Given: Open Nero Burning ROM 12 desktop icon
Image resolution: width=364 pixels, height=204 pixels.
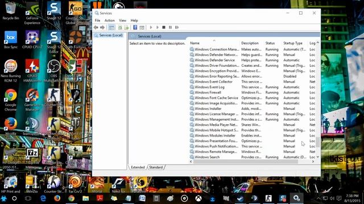Looking at the screenshot, I should (10, 71).
